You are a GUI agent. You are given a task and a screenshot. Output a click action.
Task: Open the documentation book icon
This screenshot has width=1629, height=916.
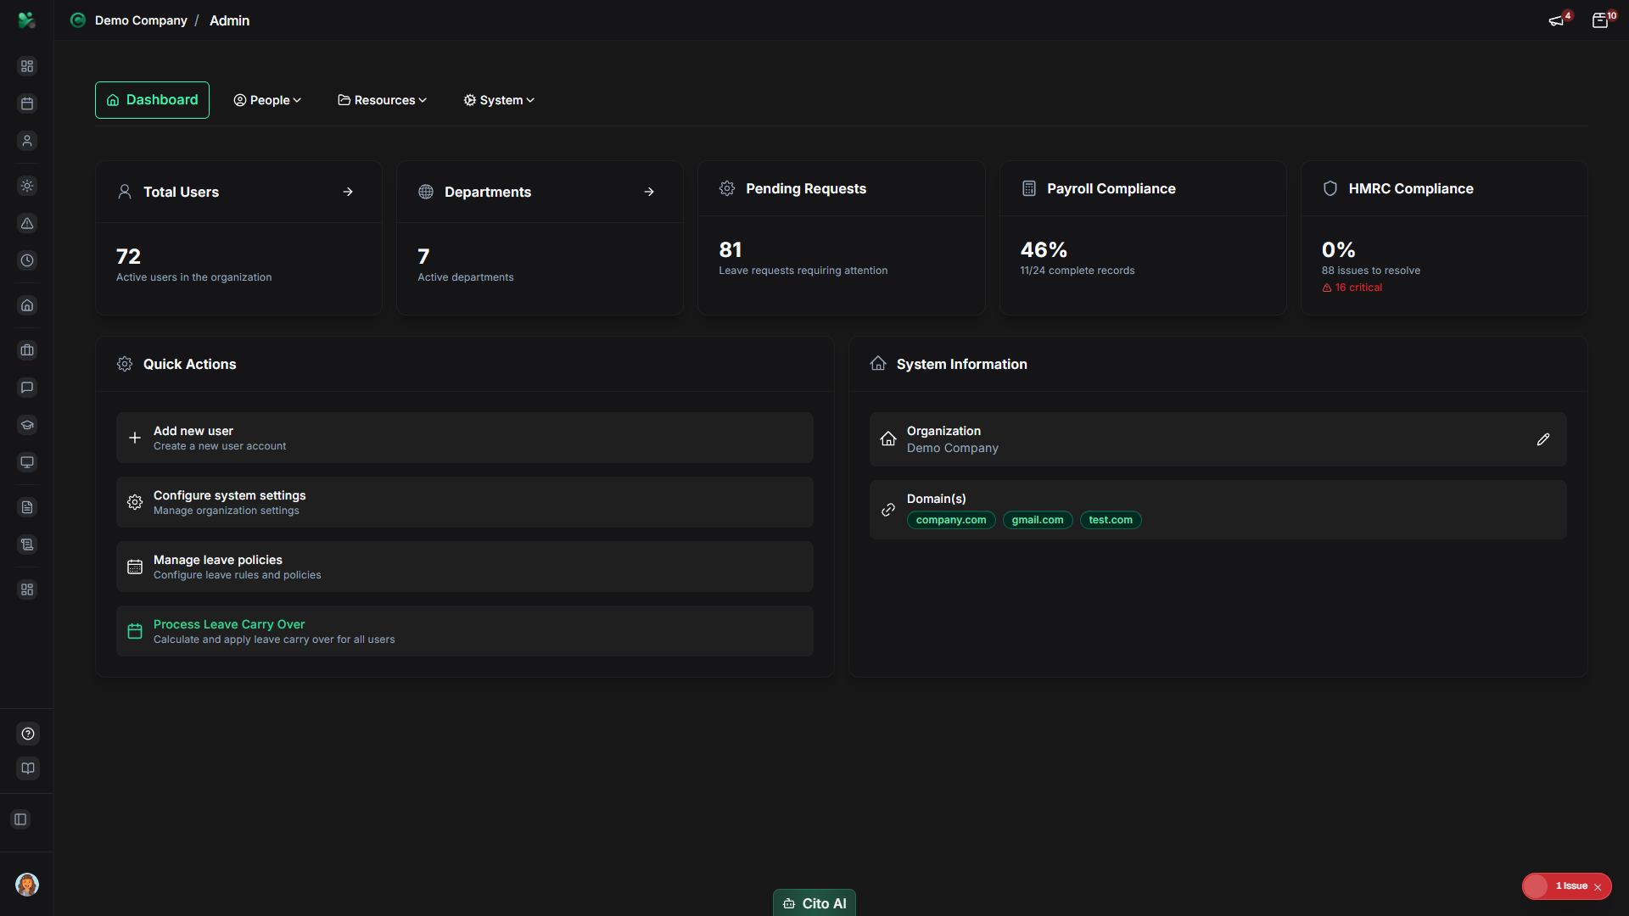click(26, 768)
